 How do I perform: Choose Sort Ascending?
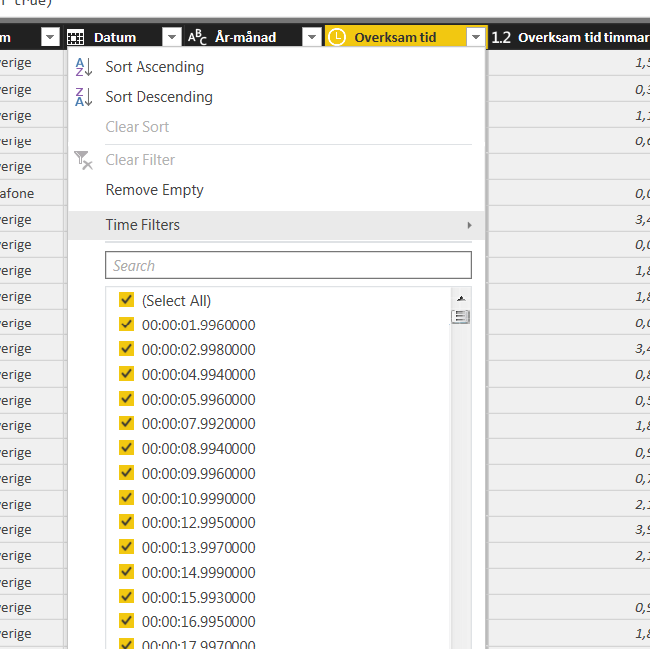[154, 67]
